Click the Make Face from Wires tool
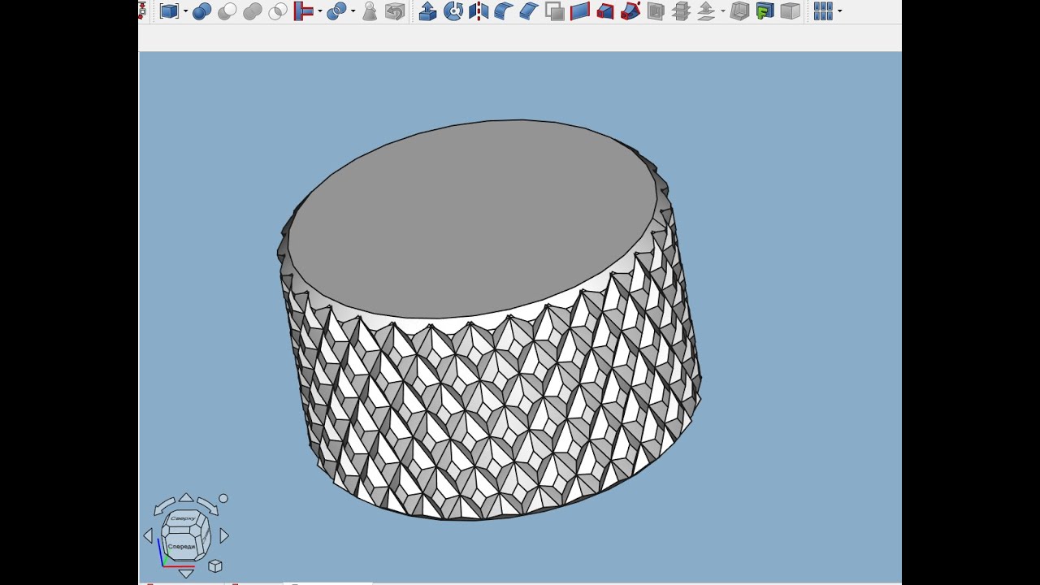 (x=555, y=11)
